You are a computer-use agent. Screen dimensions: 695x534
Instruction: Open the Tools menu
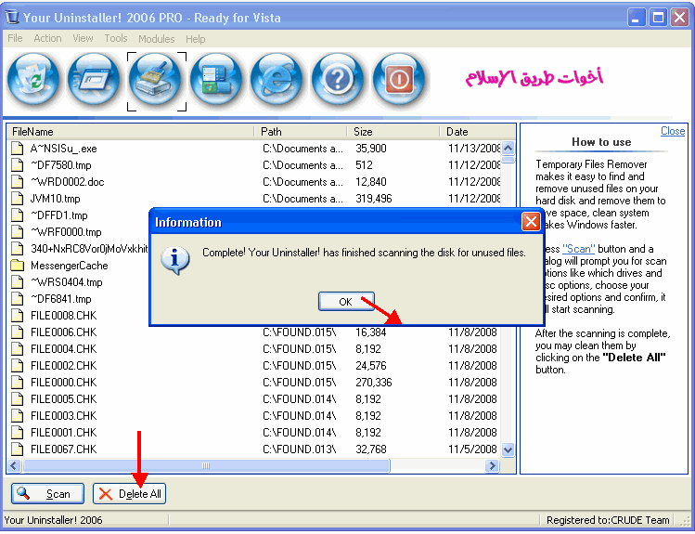pyautogui.click(x=116, y=39)
